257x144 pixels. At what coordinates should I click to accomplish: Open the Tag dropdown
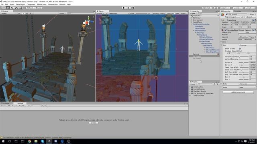point(234,17)
